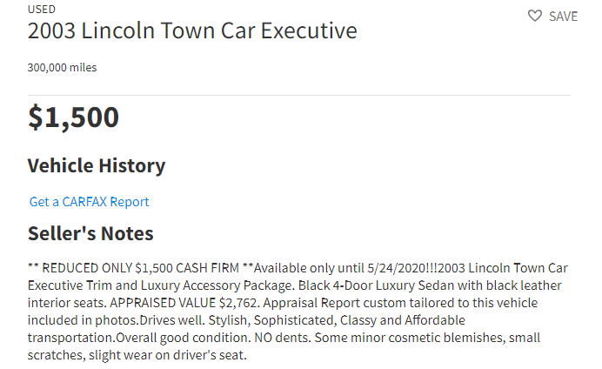The height and width of the screenshot is (369, 602).
Task: Click the REDUCED ONLY $1,500 CASH FIRM text
Action: click(x=141, y=268)
